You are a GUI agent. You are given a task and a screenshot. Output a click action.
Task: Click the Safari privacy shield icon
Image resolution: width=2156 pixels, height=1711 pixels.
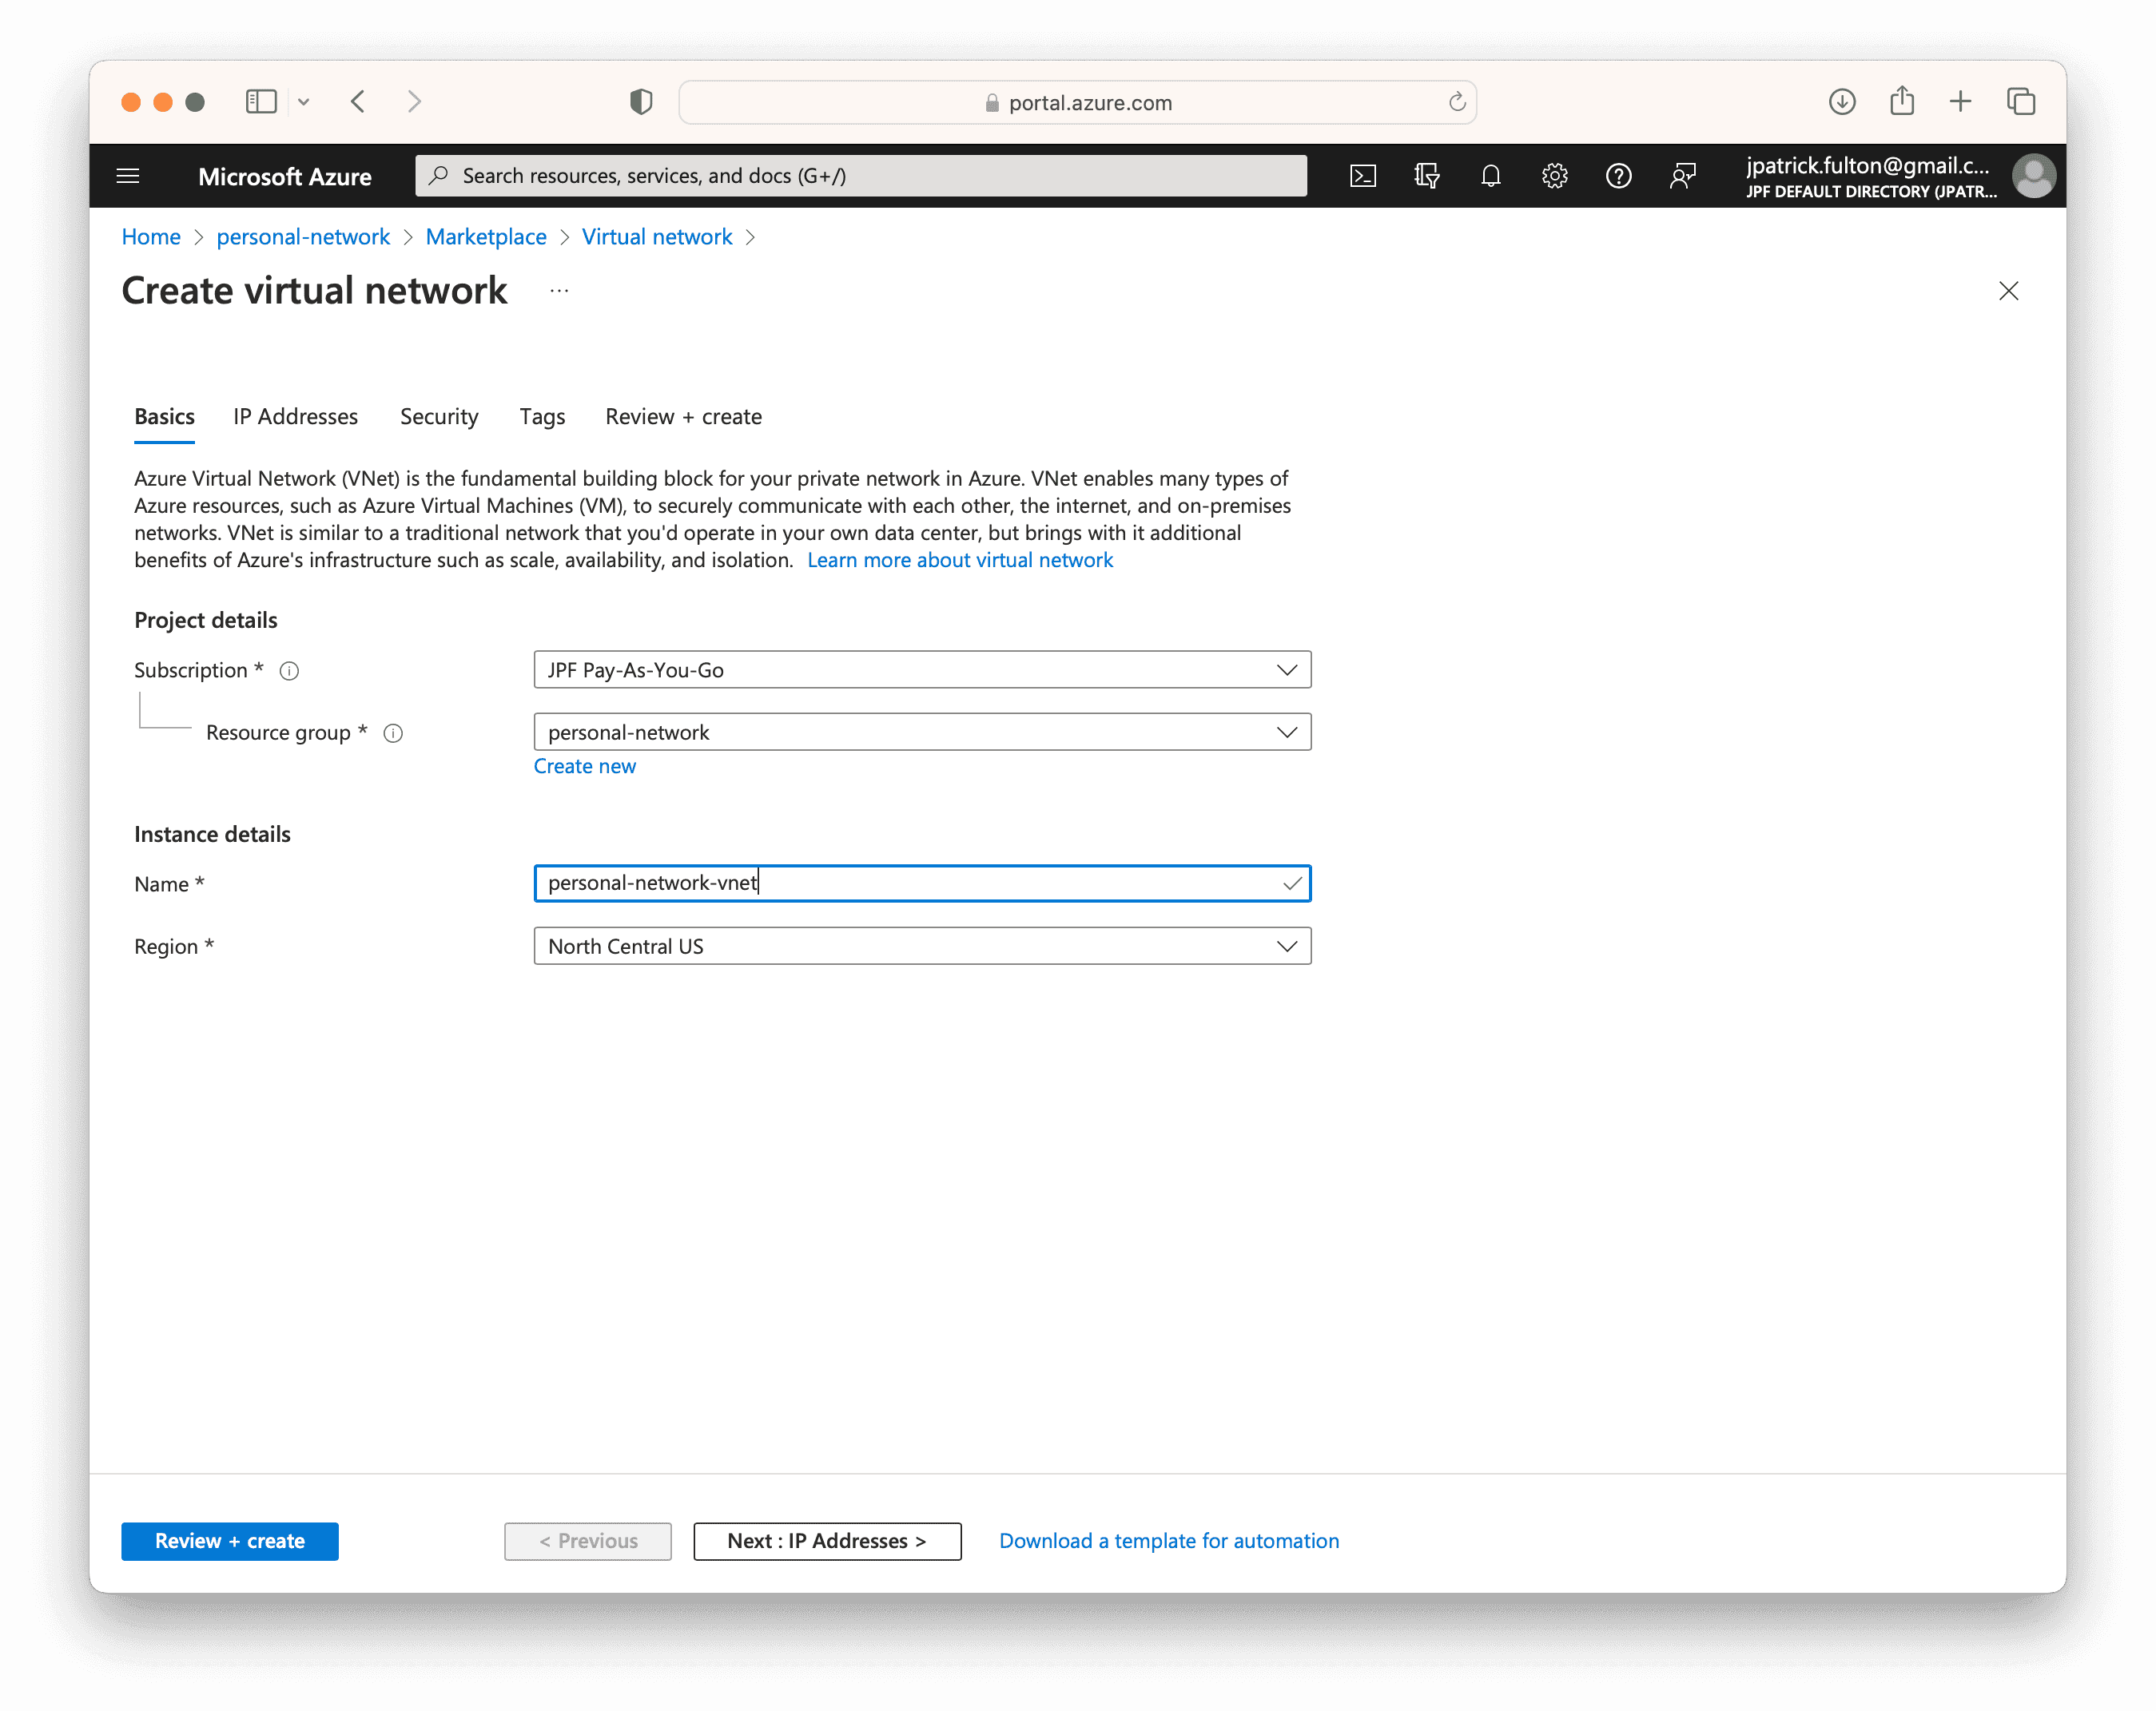(x=641, y=102)
